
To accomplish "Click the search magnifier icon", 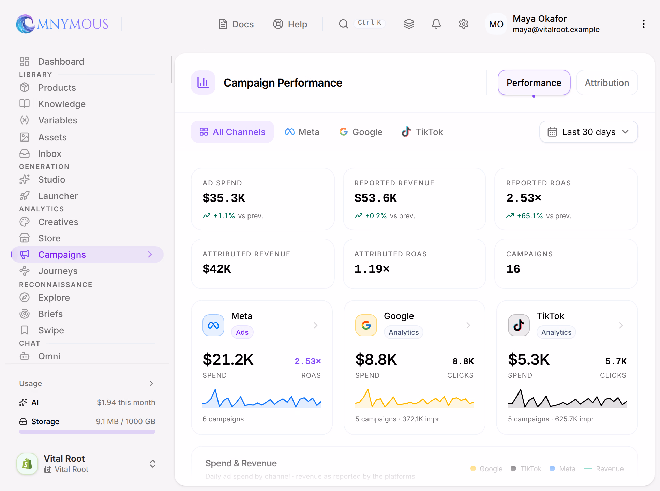I will (343, 24).
